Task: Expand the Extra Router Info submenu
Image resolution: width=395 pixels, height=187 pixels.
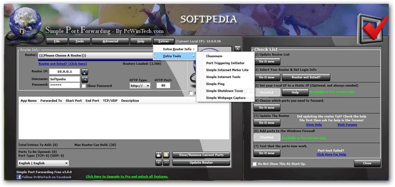Action: [175, 49]
